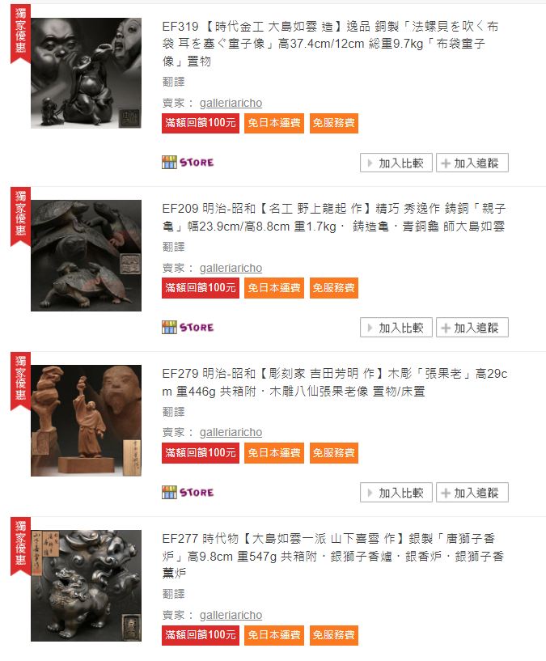Open the EF209 親子亀 listing title
Screen dimensions: 546x661
tap(334, 218)
